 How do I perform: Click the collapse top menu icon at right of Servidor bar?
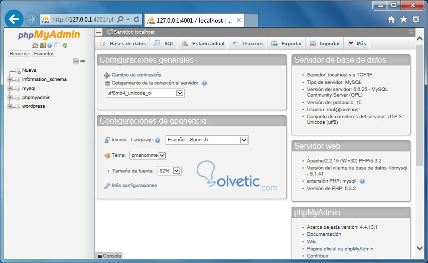coord(411,32)
